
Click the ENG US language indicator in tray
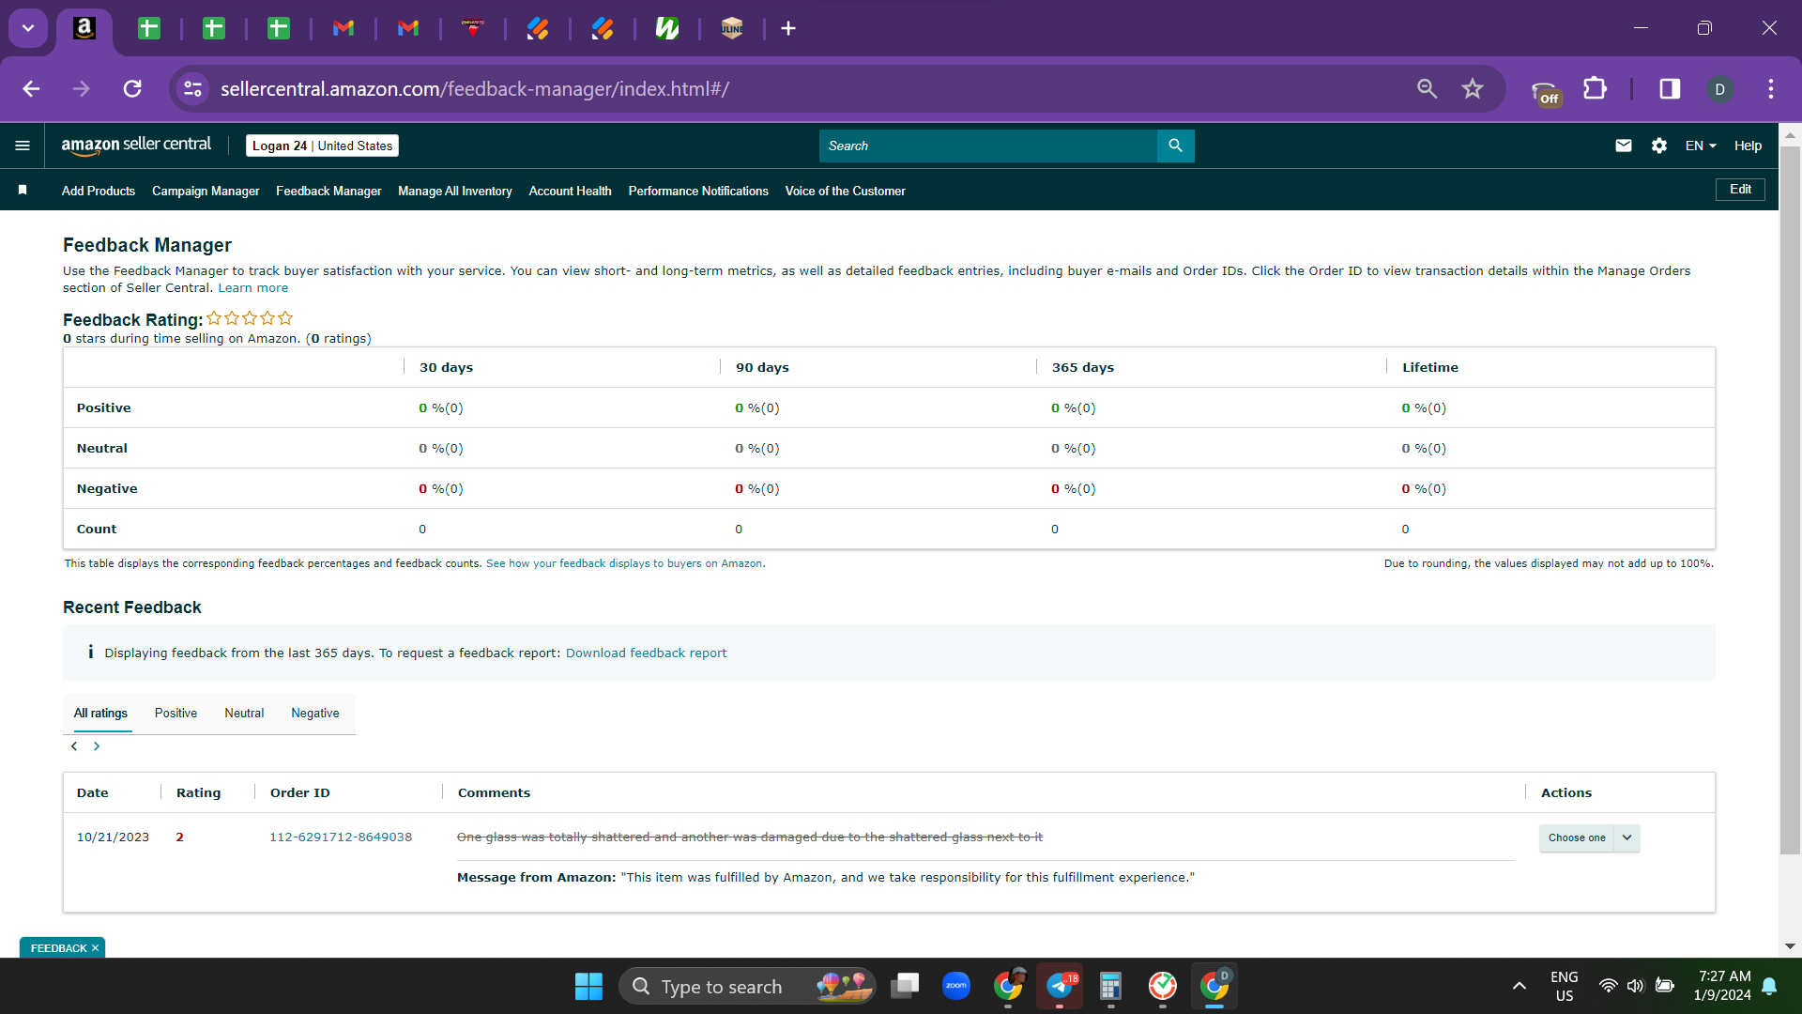1565,986
